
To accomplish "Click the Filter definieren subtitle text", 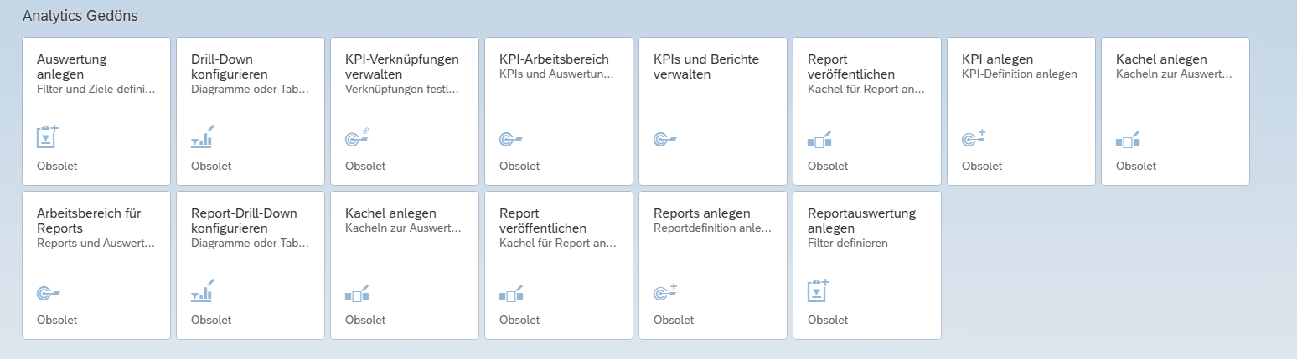I will (847, 243).
